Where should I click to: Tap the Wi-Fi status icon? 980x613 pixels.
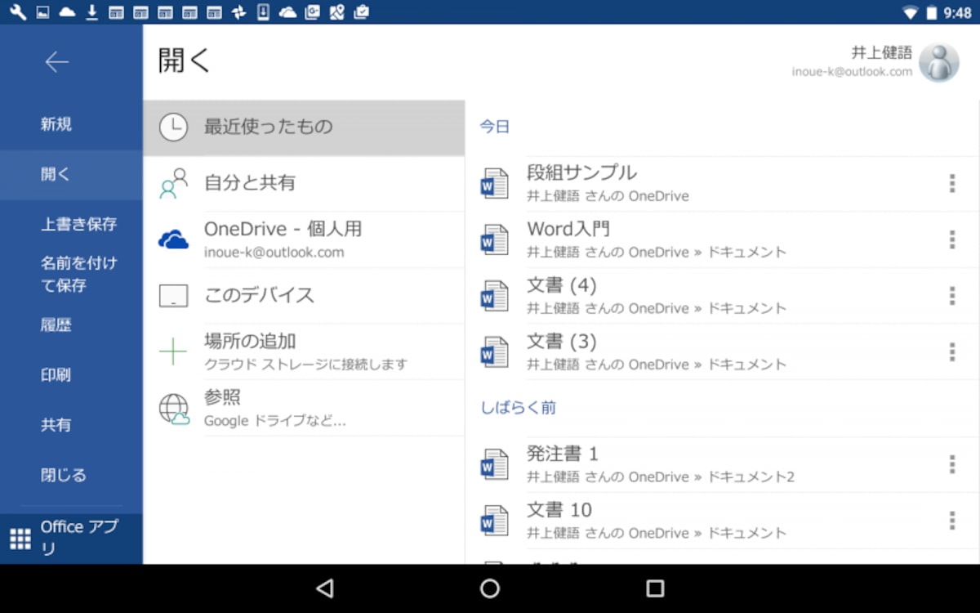pyautogui.click(x=910, y=12)
